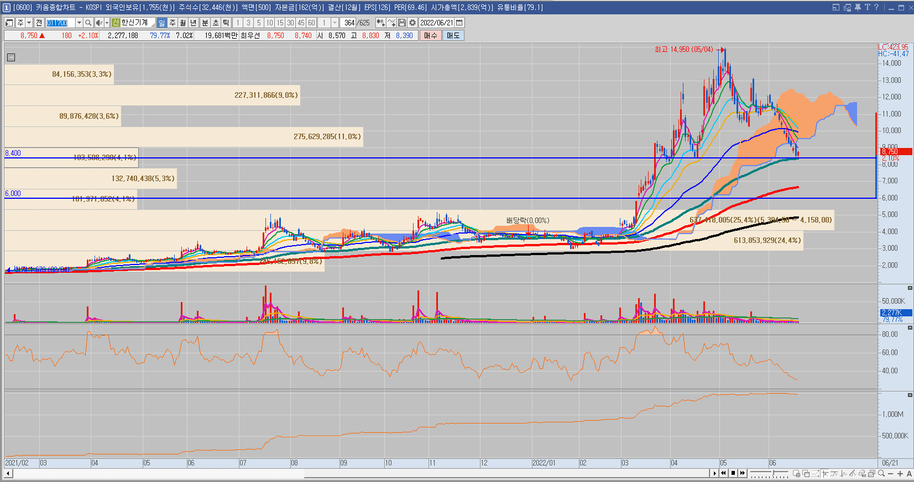This screenshot has height=482, width=914.
Task: Click the add line chart icon
Action: (x=391, y=23)
